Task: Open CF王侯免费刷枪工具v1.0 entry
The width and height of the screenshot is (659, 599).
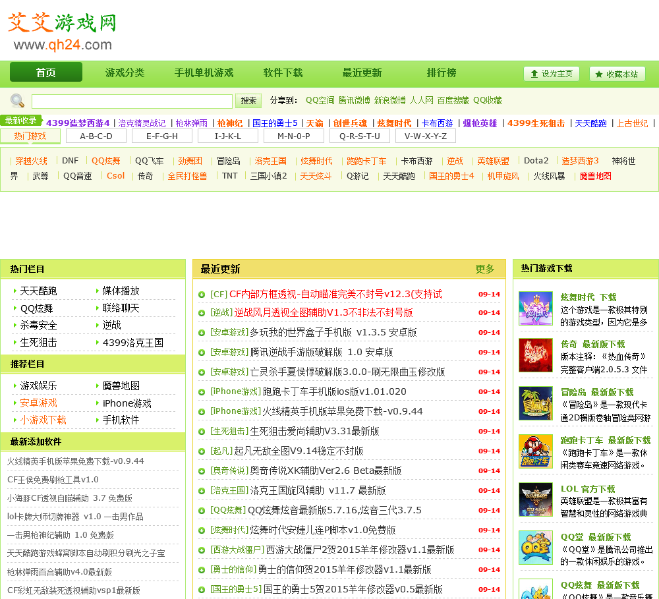Action: pyautogui.click(x=53, y=480)
